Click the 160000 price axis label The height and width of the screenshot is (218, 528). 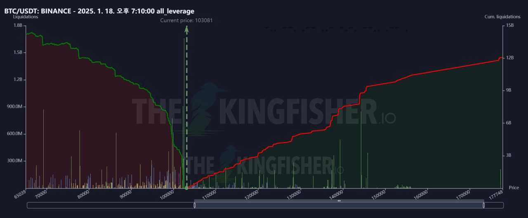(421, 194)
